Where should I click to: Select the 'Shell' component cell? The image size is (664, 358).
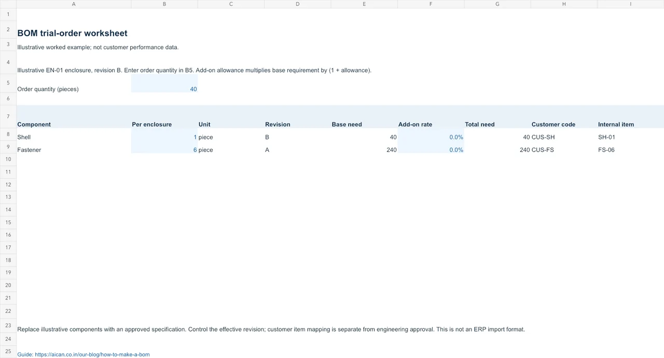[74, 135]
